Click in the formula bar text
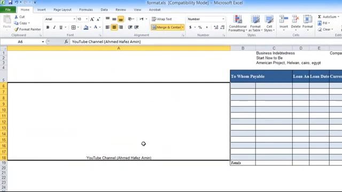 click(x=106, y=42)
